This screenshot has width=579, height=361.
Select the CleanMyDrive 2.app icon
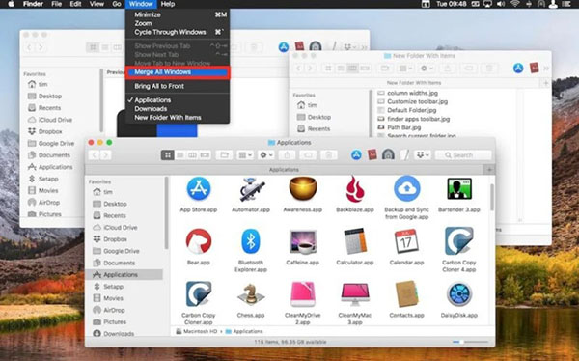[303, 294]
